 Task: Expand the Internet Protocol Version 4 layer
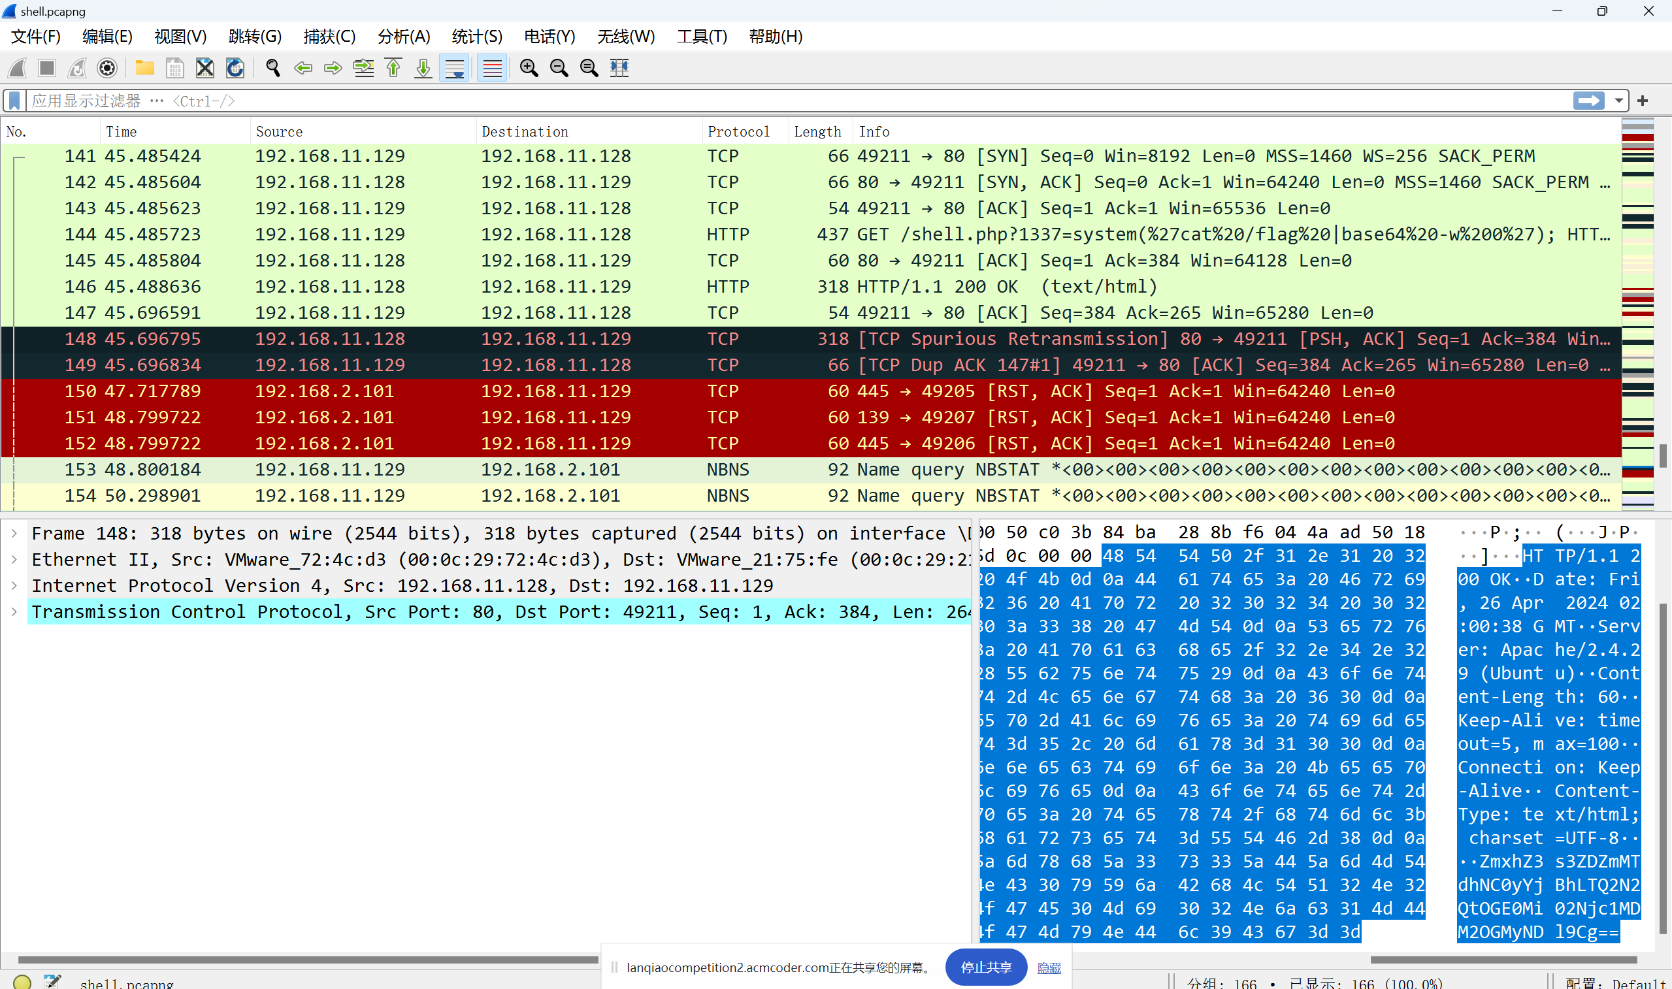coord(14,585)
